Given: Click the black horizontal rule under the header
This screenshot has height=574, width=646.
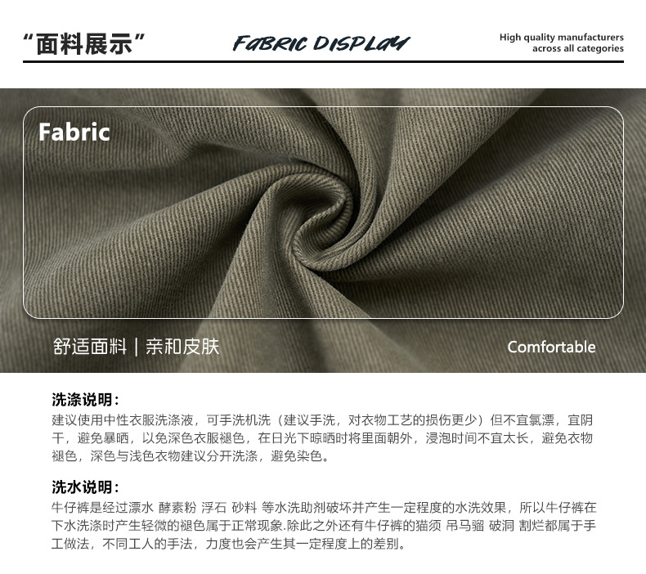Looking at the screenshot, I should (324, 62).
